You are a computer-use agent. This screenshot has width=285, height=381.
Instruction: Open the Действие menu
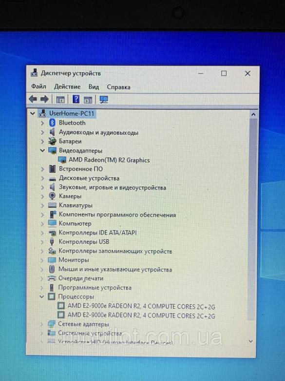point(67,87)
